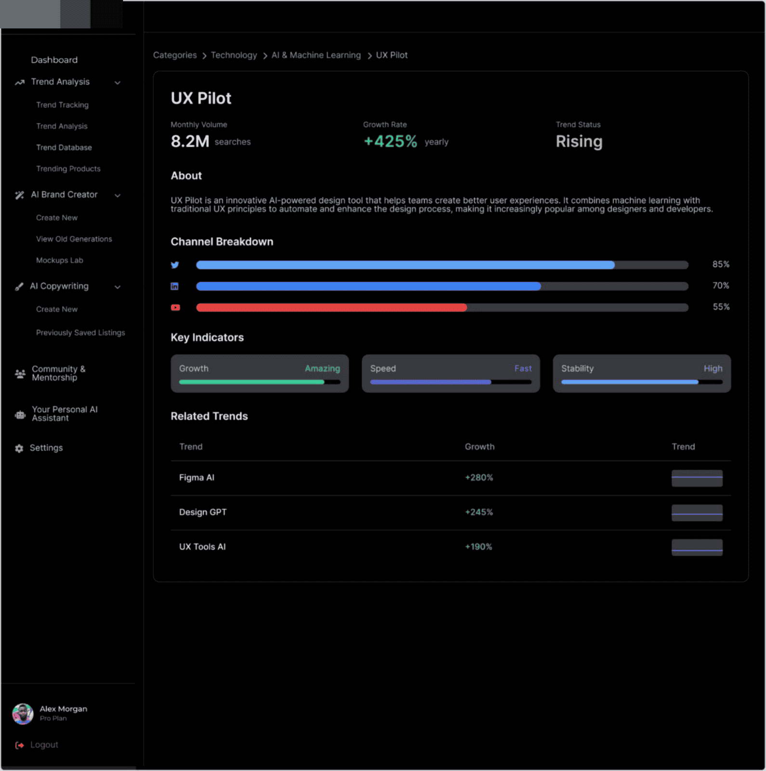Click the Twitter 85% progress bar

click(442, 265)
